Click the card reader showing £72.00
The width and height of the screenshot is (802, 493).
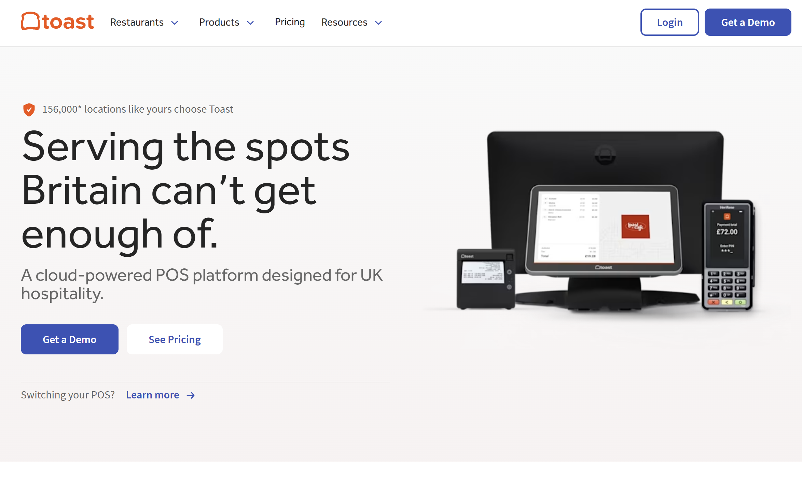tap(728, 254)
